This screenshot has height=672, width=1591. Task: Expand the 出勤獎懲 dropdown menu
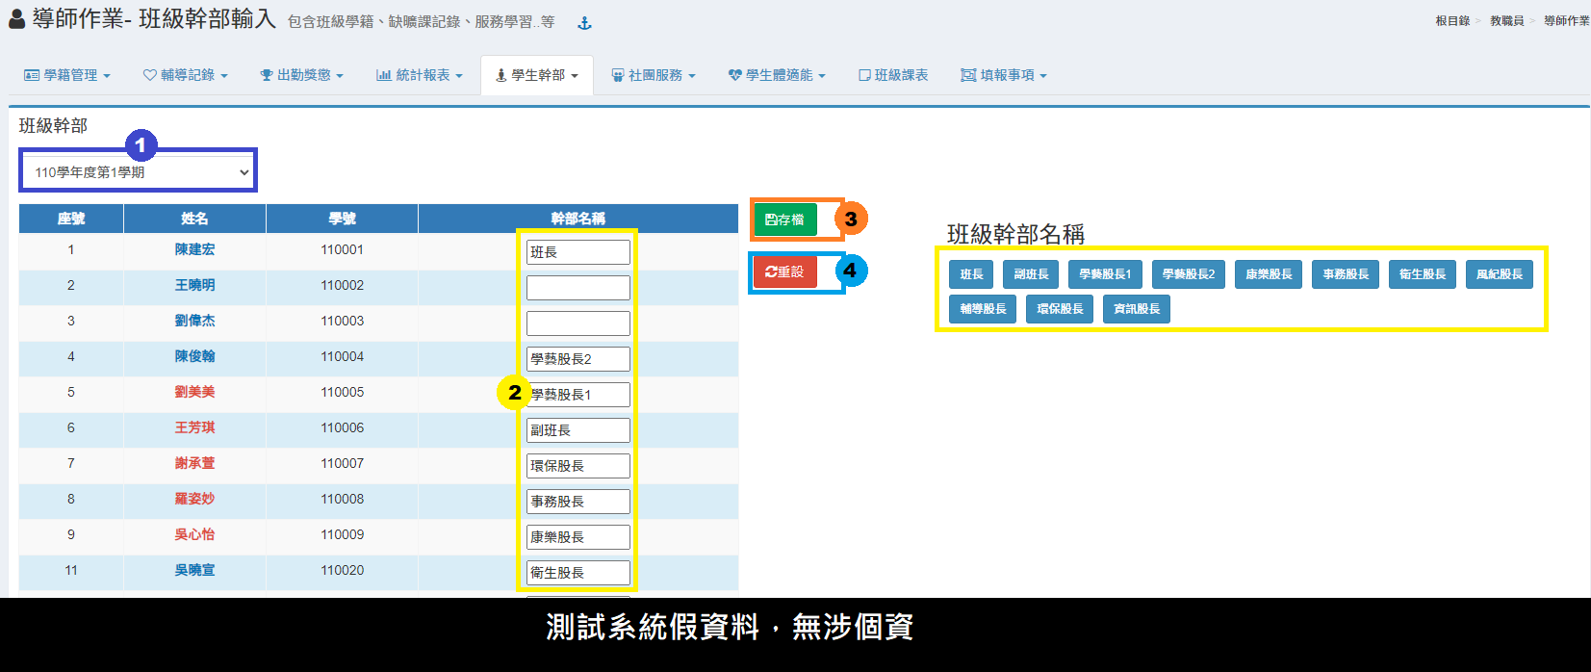click(x=301, y=75)
